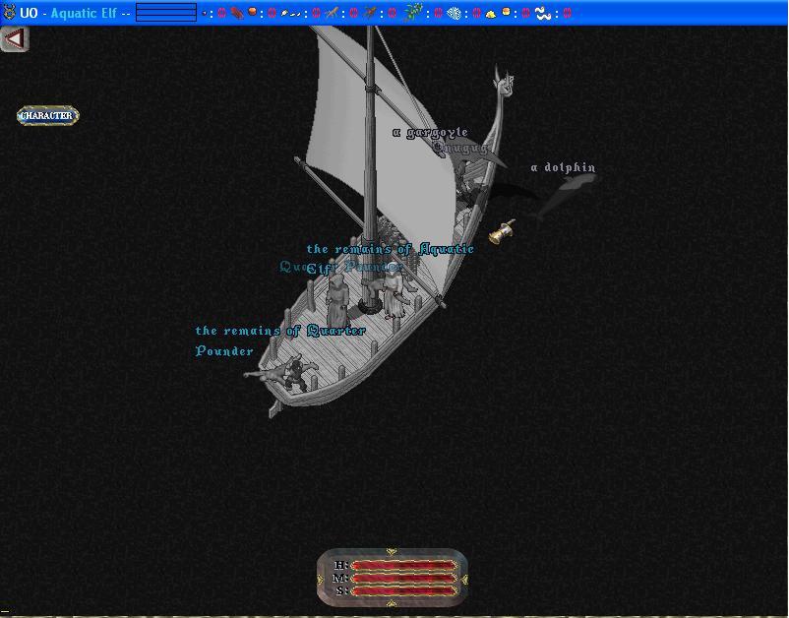The width and height of the screenshot is (789, 618).
Task: Click the green plant reagent icon in title bar
Action: 413,13
